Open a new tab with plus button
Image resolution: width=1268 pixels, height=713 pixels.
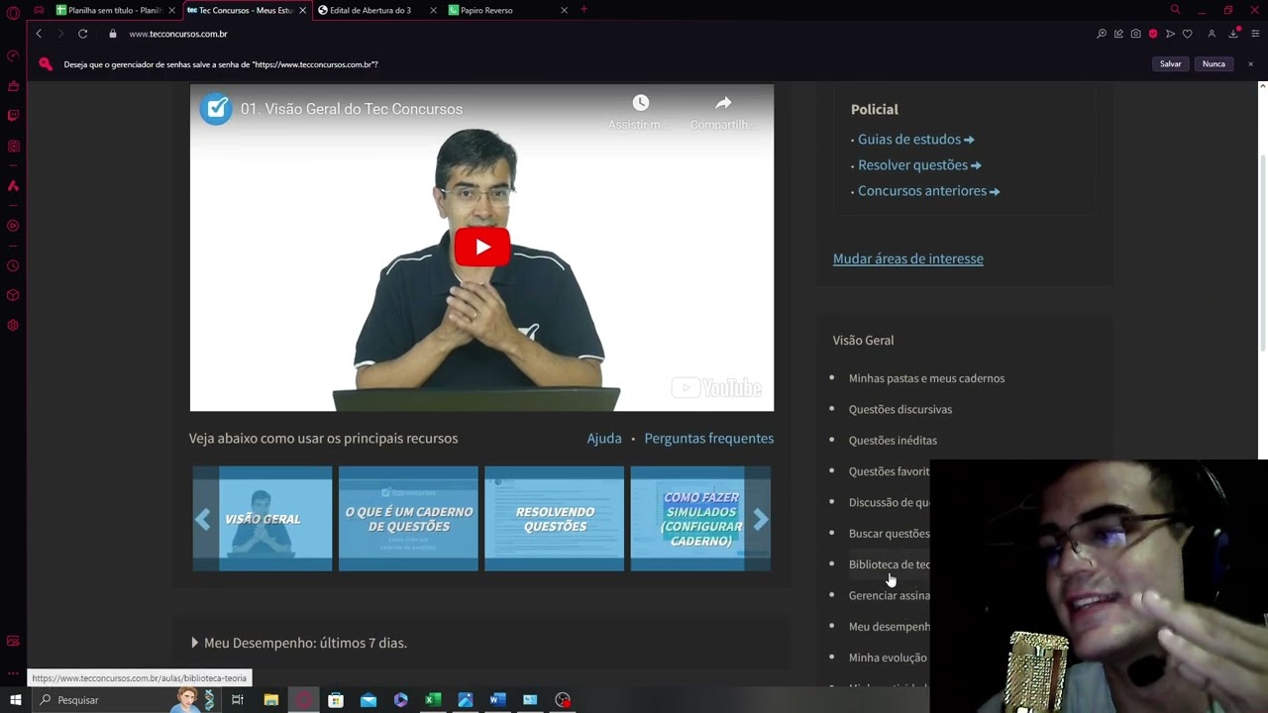pyautogui.click(x=583, y=10)
